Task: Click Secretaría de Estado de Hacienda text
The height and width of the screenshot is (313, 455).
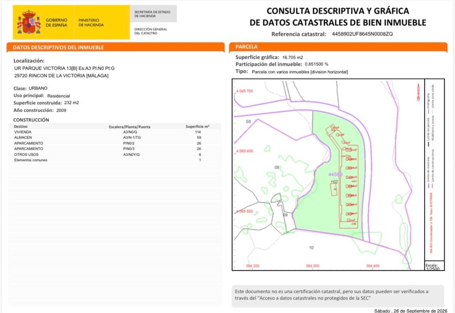Action: point(152,14)
